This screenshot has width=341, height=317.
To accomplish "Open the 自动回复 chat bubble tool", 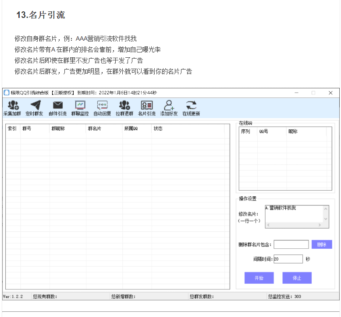I will 102,108.
